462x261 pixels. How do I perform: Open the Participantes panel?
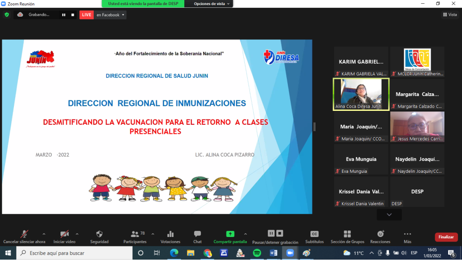point(135,237)
